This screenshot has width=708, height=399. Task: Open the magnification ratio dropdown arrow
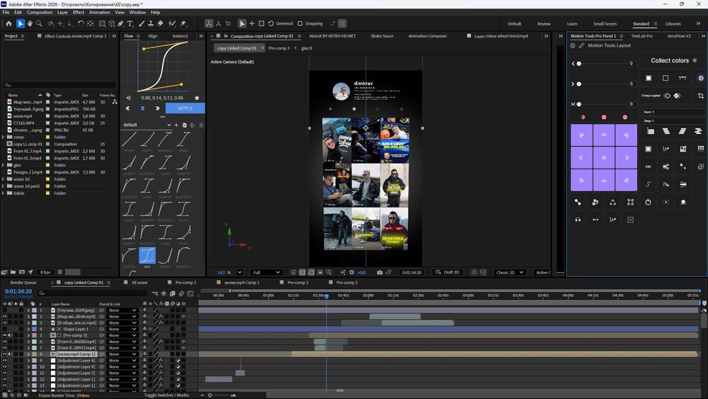[x=239, y=272]
